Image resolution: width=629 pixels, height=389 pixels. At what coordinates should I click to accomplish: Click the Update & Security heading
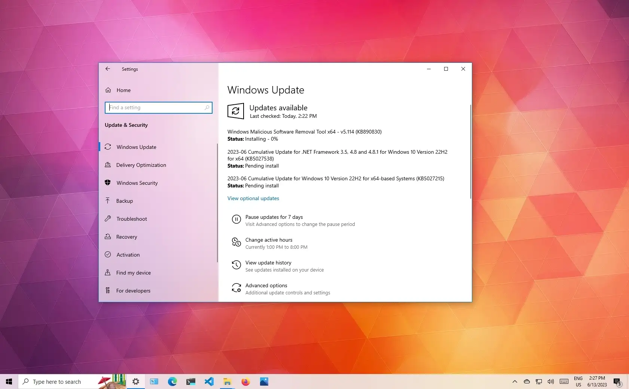click(x=126, y=125)
